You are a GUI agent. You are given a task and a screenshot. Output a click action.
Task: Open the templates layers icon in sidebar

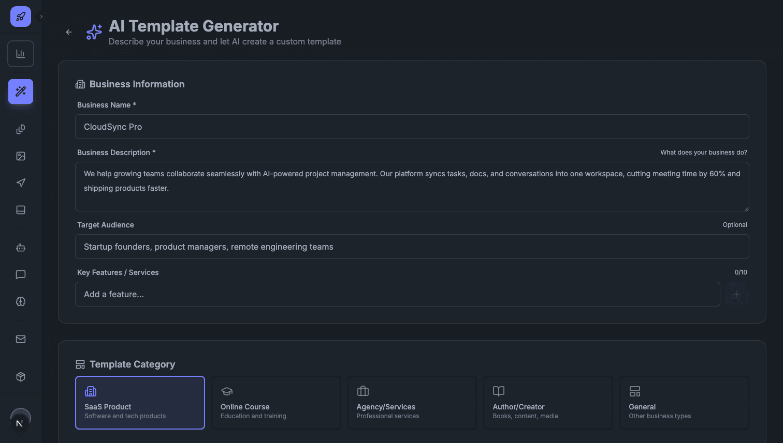point(21,129)
